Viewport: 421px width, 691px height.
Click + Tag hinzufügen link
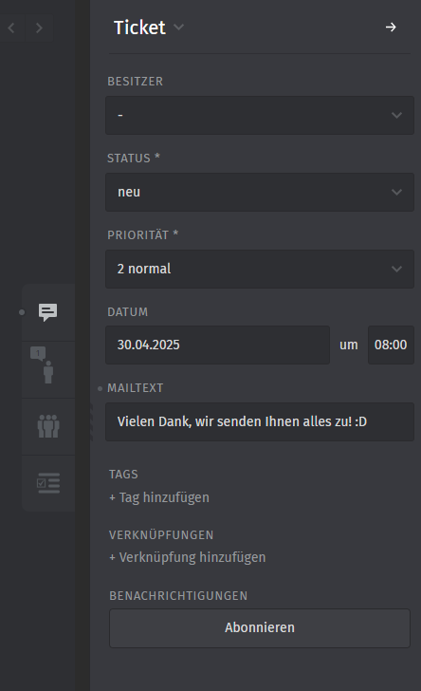[x=159, y=497]
